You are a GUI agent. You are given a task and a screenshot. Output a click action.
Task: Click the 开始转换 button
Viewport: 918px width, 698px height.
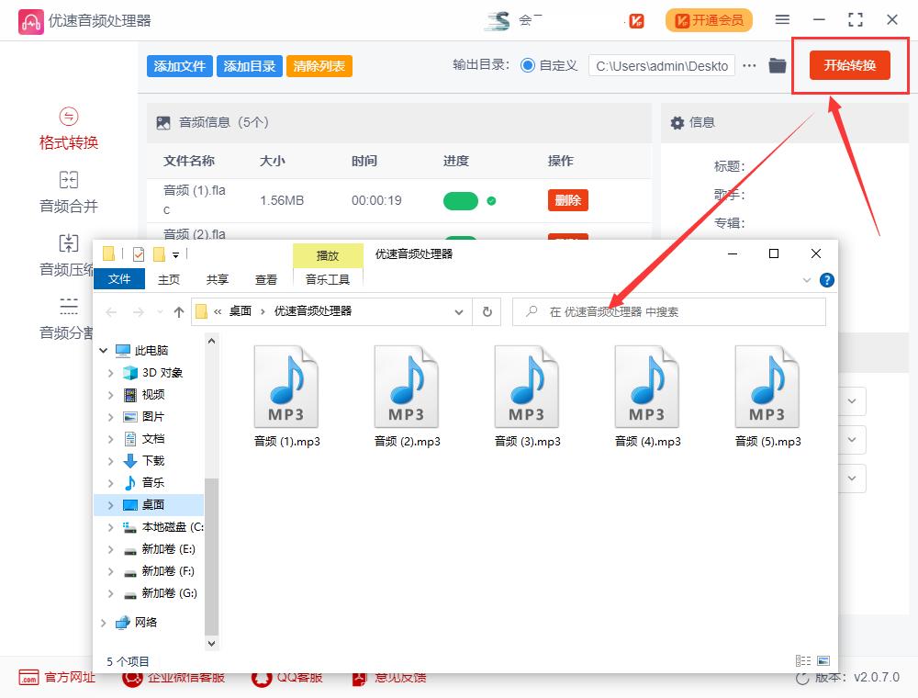click(850, 65)
